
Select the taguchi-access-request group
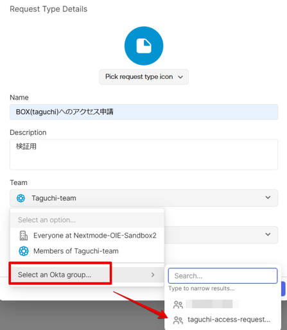pyautogui.click(x=223, y=320)
